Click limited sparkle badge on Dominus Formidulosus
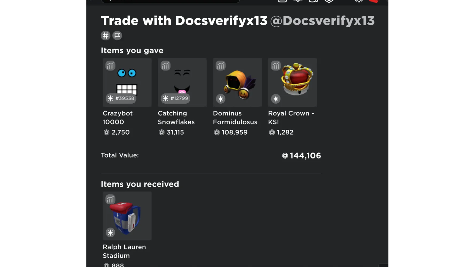The width and height of the screenshot is (475, 267). click(x=221, y=99)
